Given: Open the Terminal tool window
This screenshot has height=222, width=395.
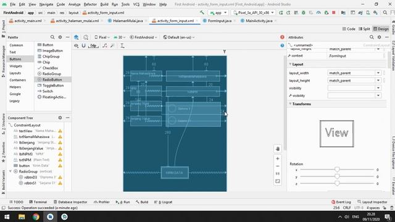Looking at the screenshot, I should (x=38, y=202).
